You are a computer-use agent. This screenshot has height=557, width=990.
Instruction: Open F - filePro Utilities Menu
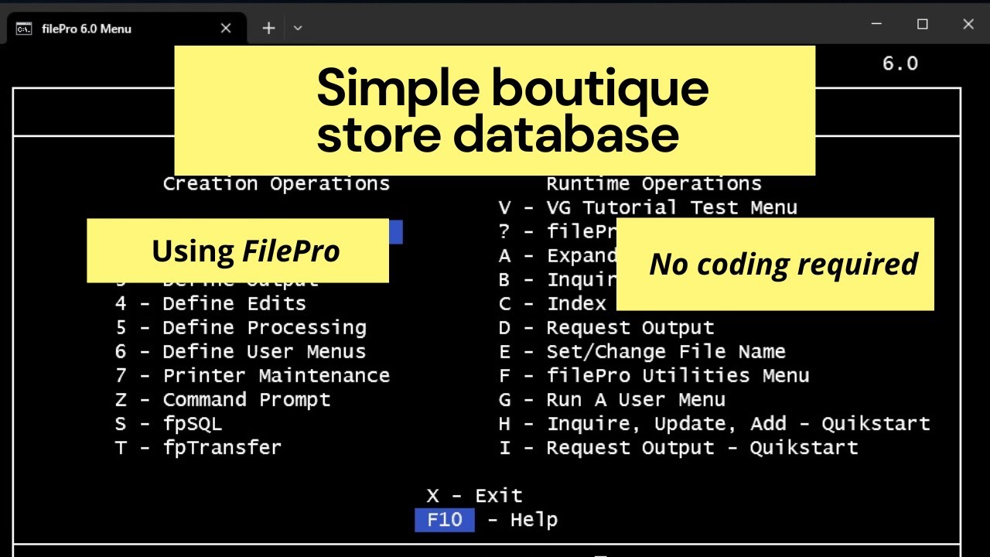point(654,375)
